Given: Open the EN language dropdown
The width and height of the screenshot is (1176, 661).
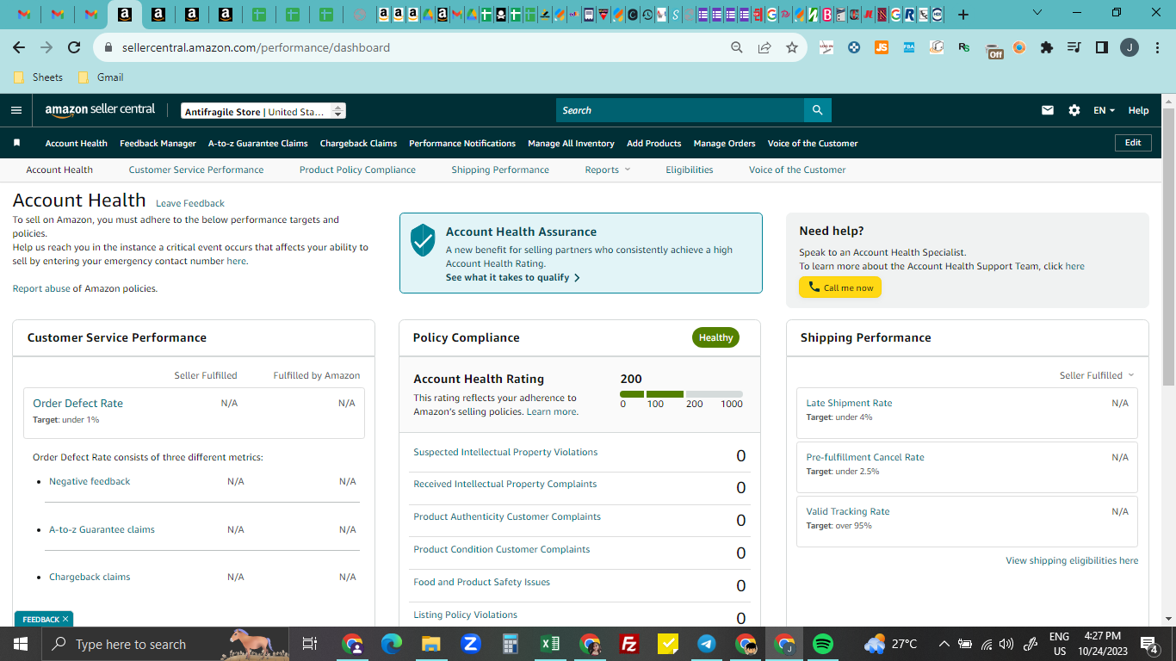Looking at the screenshot, I should [x=1104, y=110].
